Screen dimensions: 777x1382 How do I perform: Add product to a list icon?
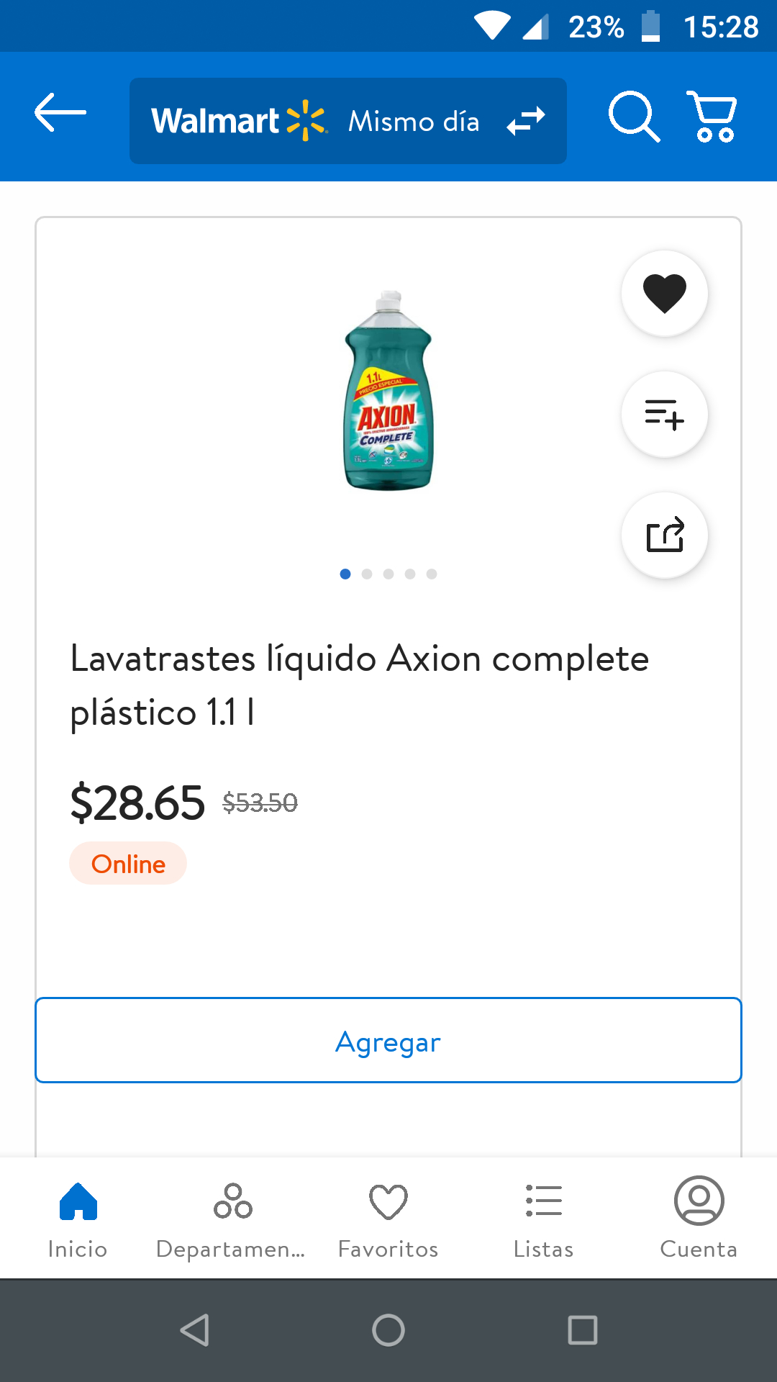point(665,415)
